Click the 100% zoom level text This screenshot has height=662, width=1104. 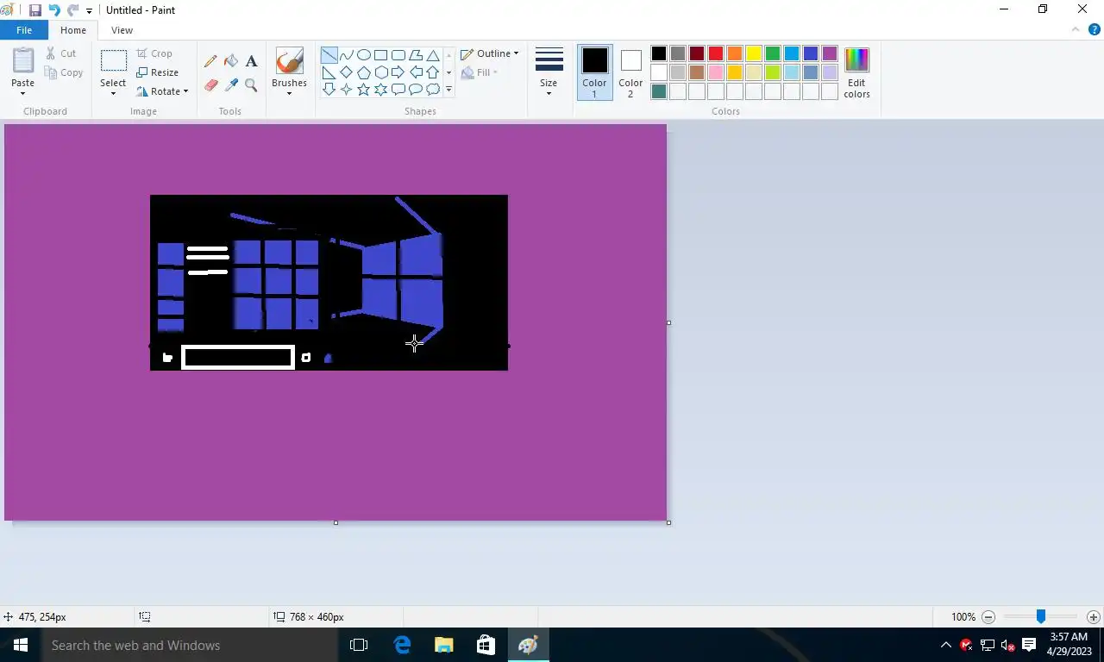tap(963, 617)
